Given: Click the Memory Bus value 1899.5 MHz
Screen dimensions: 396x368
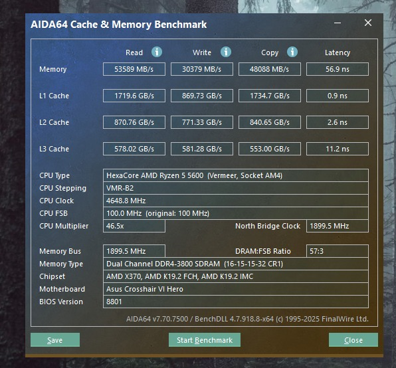Looking at the screenshot, I should 134,251.
